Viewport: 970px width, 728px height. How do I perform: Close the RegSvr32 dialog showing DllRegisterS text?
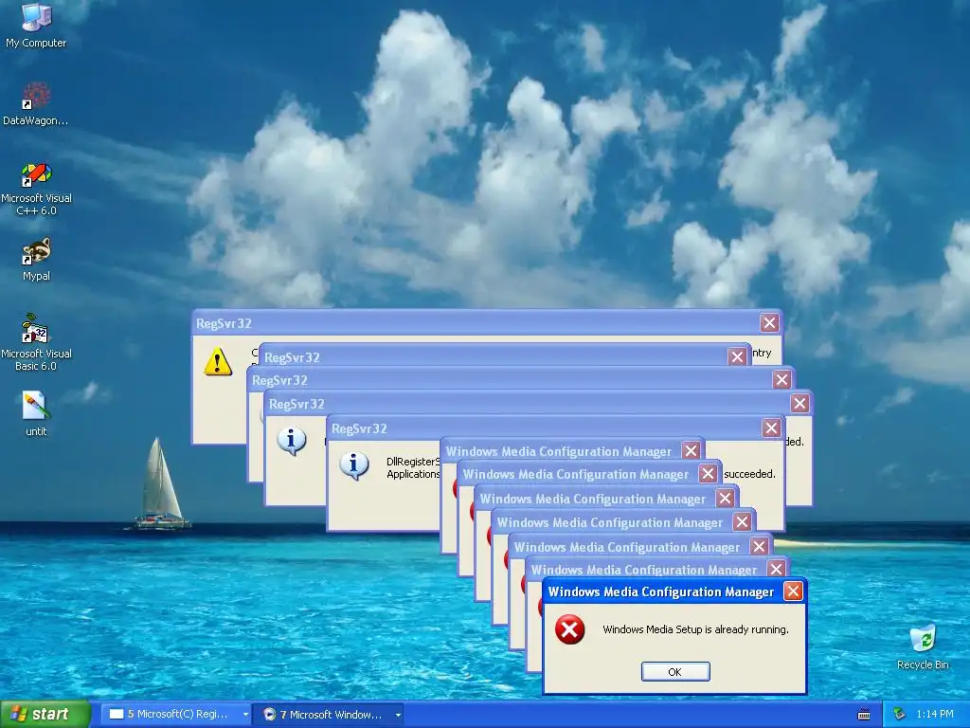click(x=771, y=428)
